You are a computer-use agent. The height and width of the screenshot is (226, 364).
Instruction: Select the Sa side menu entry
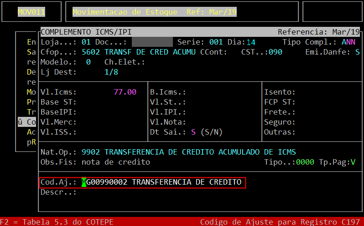pyautogui.click(x=31, y=52)
